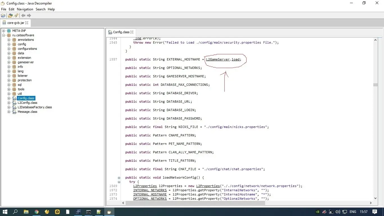Follow the OPTIONAL_NETWORKS link on line 1574
Image resolution: width=384 pixels, height=216 pixels.
150,199
